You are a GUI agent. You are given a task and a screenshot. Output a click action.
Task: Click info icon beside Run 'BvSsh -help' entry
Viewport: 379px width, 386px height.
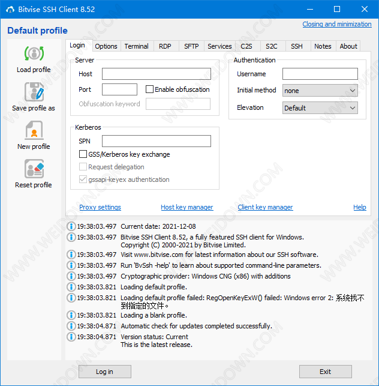[x=71, y=265]
